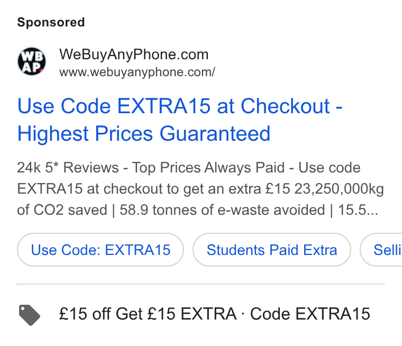This screenshot has width=402, height=346.
Task: Click the WBAP round logo icon
Action: coord(32,61)
